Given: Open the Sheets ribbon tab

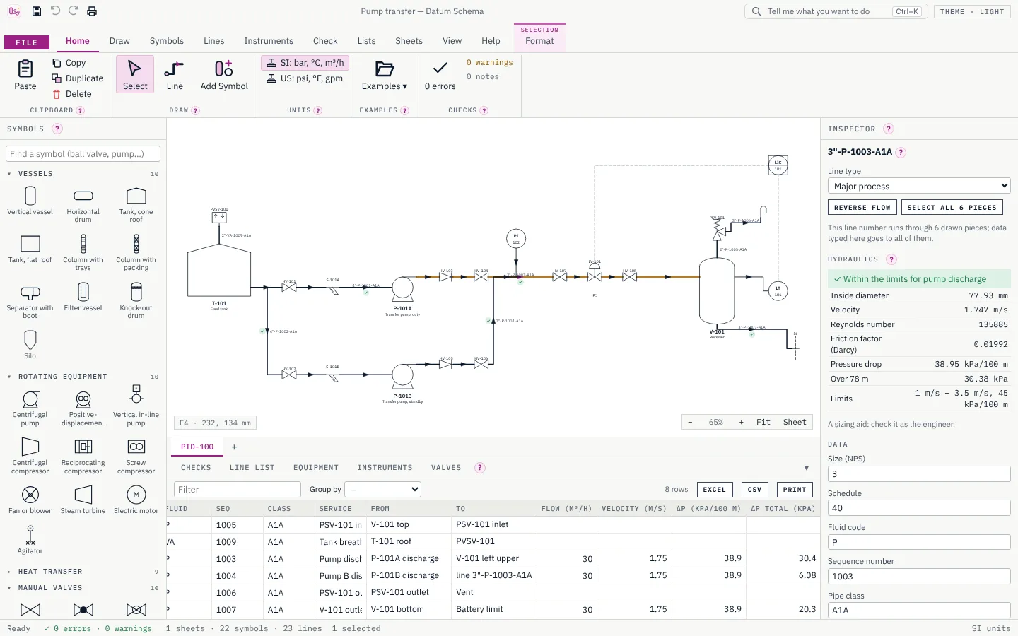Looking at the screenshot, I should pyautogui.click(x=409, y=41).
